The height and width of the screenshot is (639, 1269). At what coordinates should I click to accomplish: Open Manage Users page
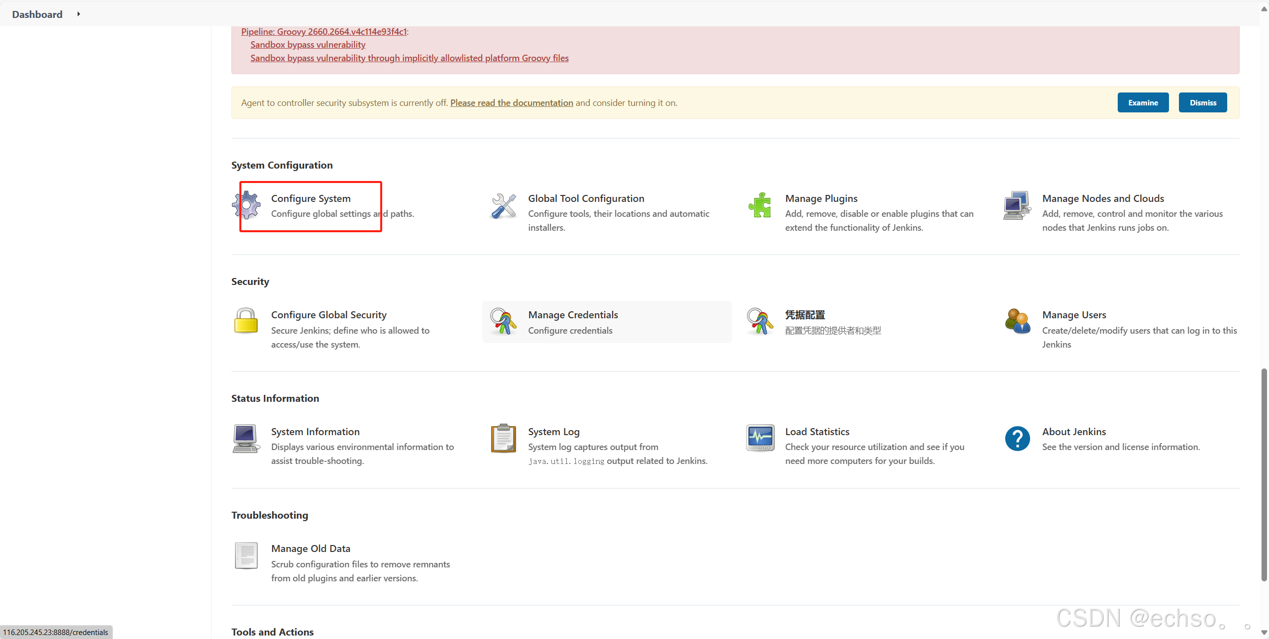click(x=1074, y=315)
